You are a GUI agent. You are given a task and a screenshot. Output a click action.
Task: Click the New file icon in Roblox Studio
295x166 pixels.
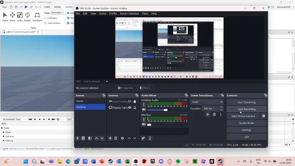11,7
